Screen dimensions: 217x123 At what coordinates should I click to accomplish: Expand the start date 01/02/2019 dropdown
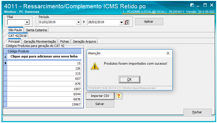tap(78, 22)
